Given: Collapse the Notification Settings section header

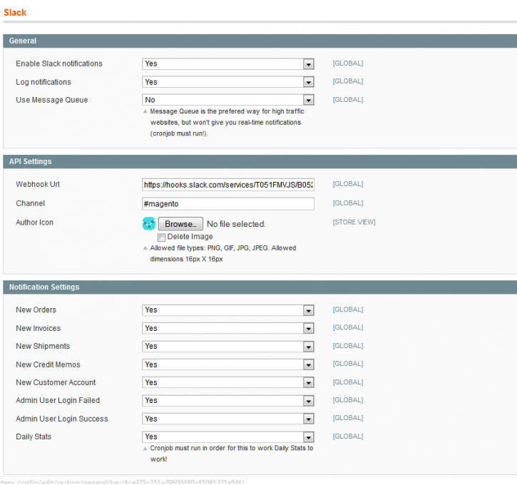Looking at the screenshot, I should (260, 287).
